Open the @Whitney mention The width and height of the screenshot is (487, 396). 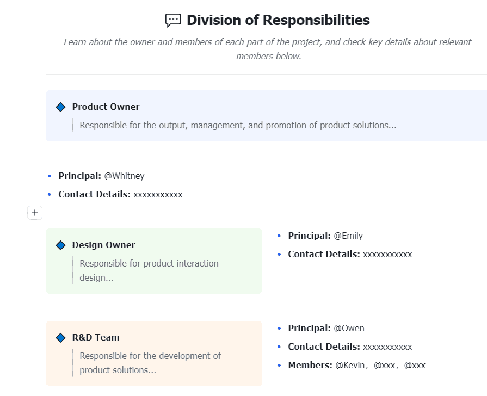125,176
